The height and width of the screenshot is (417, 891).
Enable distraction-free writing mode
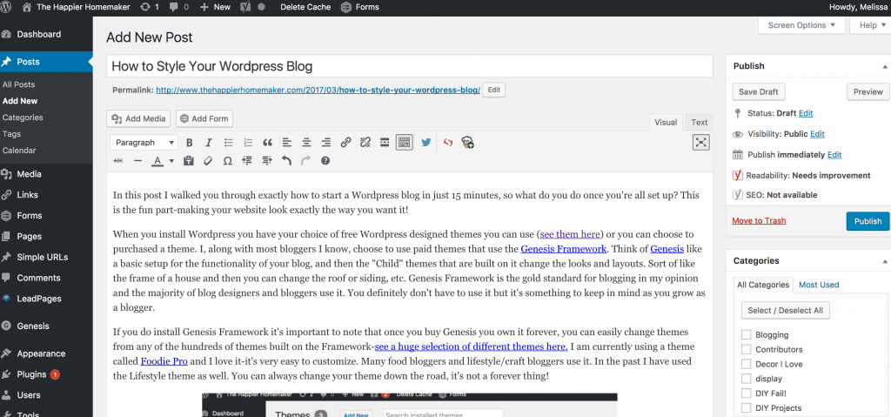pyautogui.click(x=701, y=143)
